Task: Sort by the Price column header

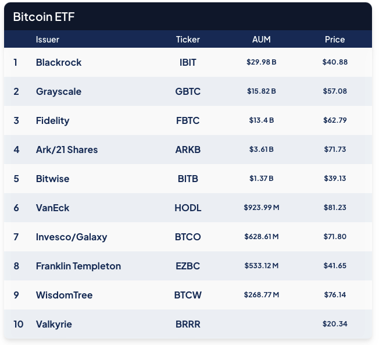Action: coord(335,40)
